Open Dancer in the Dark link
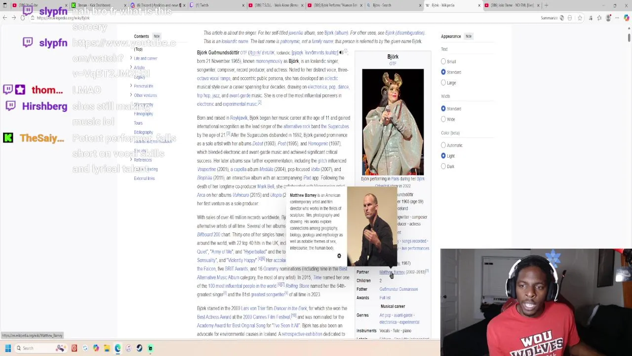This screenshot has width=632, height=356. click(x=291, y=308)
